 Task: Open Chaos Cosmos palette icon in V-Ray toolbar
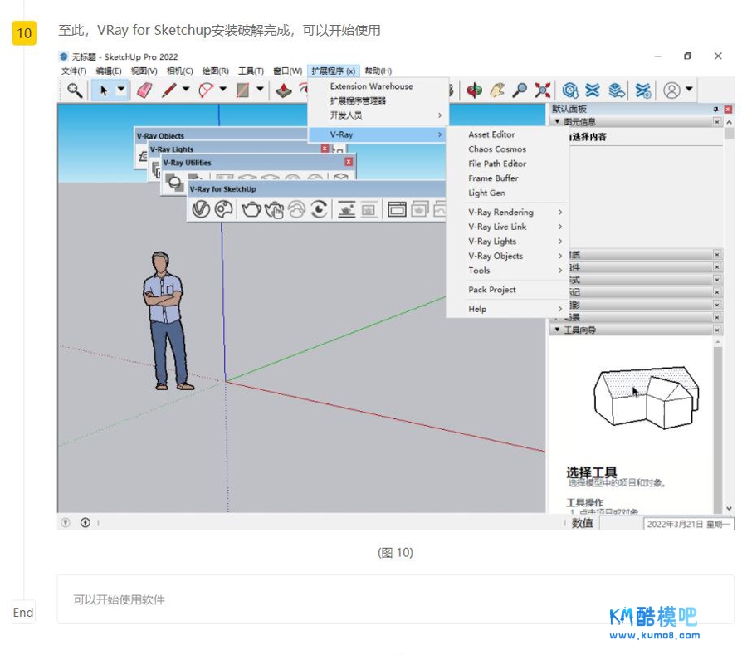tap(224, 208)
